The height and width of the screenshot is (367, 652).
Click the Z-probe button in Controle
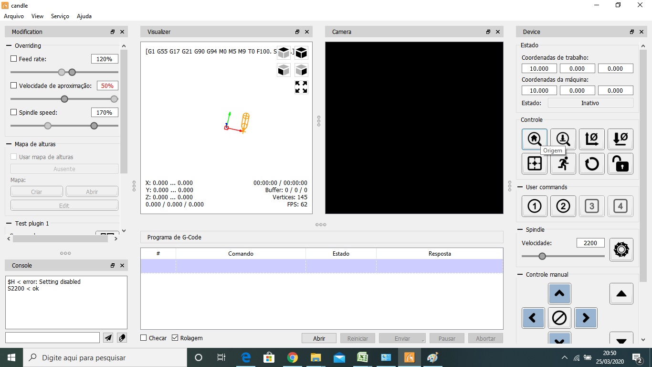(563, 139)
